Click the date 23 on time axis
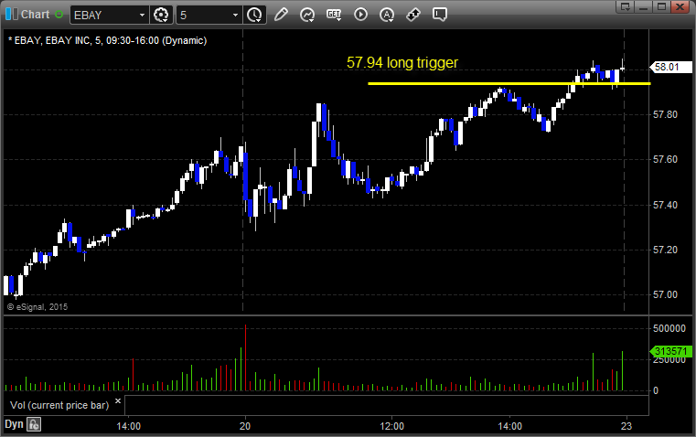This screenshot has width=696, height=437. tap(626, 426)
